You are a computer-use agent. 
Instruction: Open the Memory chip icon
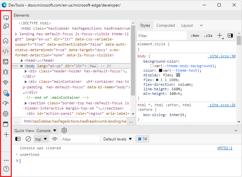point(6,114)
